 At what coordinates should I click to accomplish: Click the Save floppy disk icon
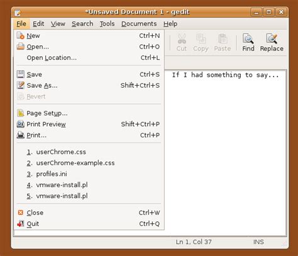point(21,74)
